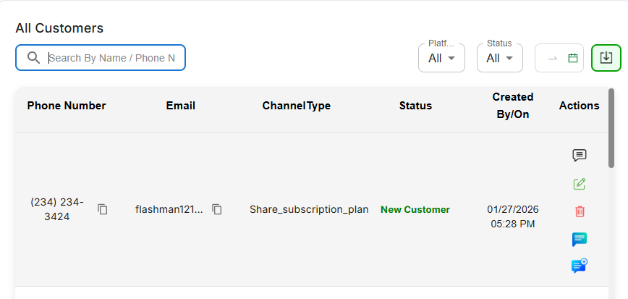
Task: Edit the customer with green pencil icon
Action: (580, 184)
